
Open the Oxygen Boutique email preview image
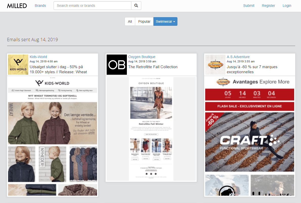point(151,129)
